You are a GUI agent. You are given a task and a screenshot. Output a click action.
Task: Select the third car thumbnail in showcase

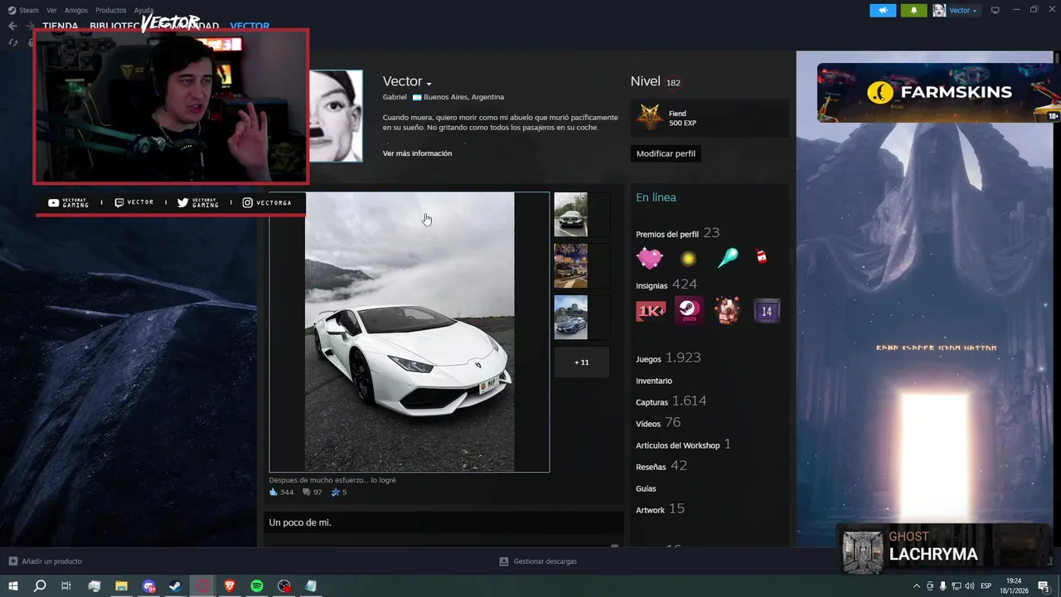pyautogui.click(x=570, y=317)
